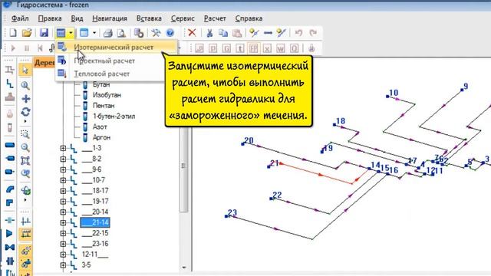491x276 pixels.
Task: Select the 23-16 branch in the tree
Action: (95, 244)
